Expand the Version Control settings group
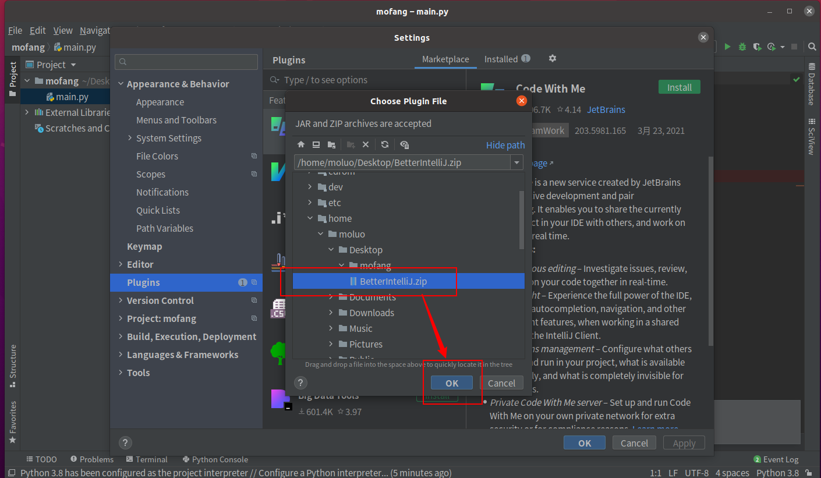Image resolution: width=821 pixels, height=478 pixels. (x=121, y=300)
